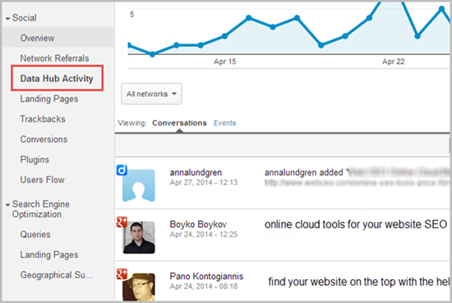The width and height of the screenshot is (452, 303).
Task: Click the Apr 15 label on the chart axis
Action: tap(225, 62)
